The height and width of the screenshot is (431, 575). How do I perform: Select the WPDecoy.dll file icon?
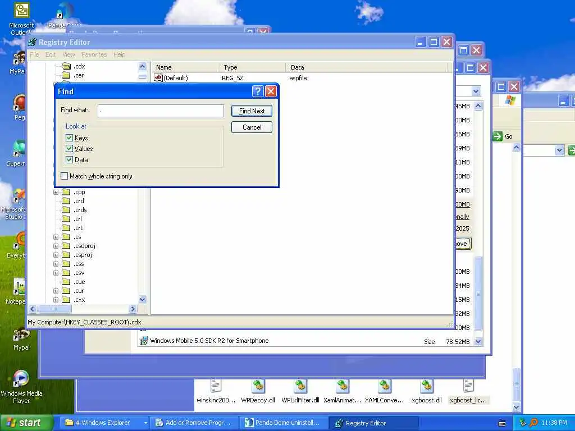coord(258,386)
